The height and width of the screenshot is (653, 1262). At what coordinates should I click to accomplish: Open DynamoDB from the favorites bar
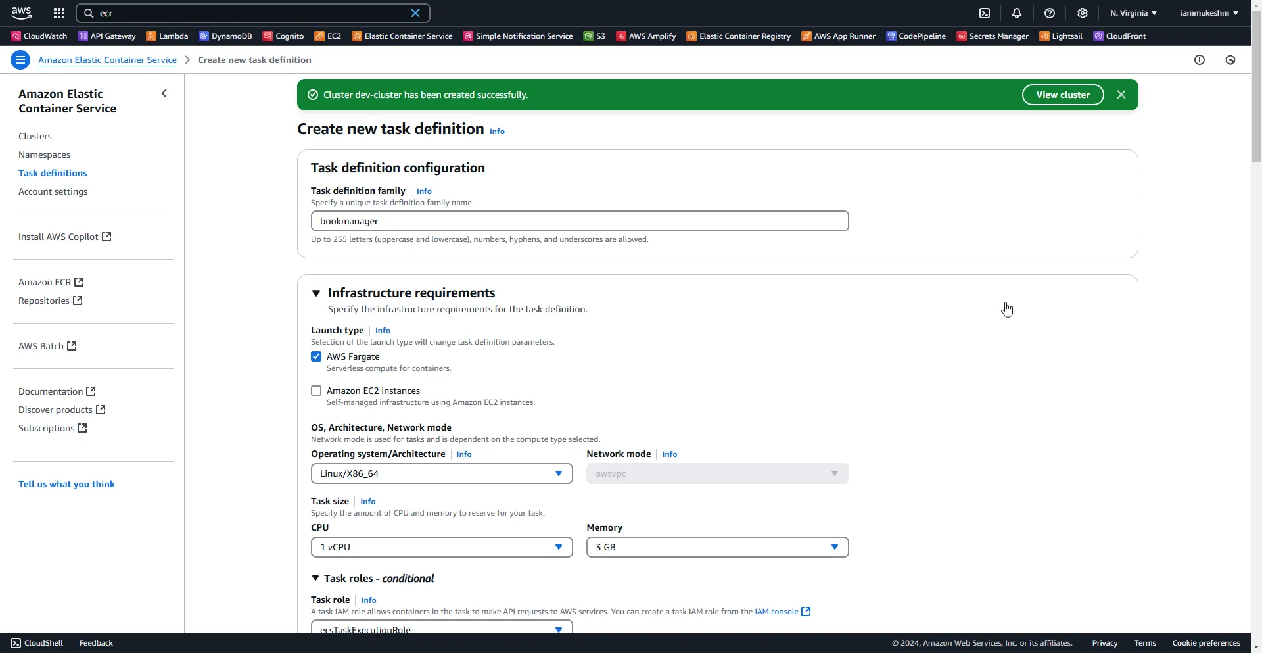[225, 36]
